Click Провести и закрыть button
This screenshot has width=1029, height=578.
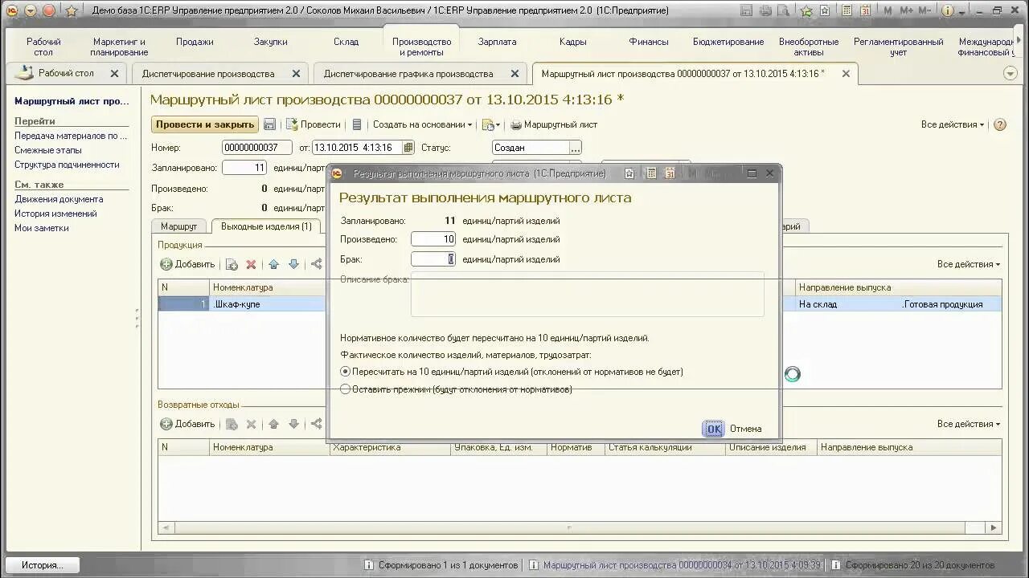pos(205,124)
